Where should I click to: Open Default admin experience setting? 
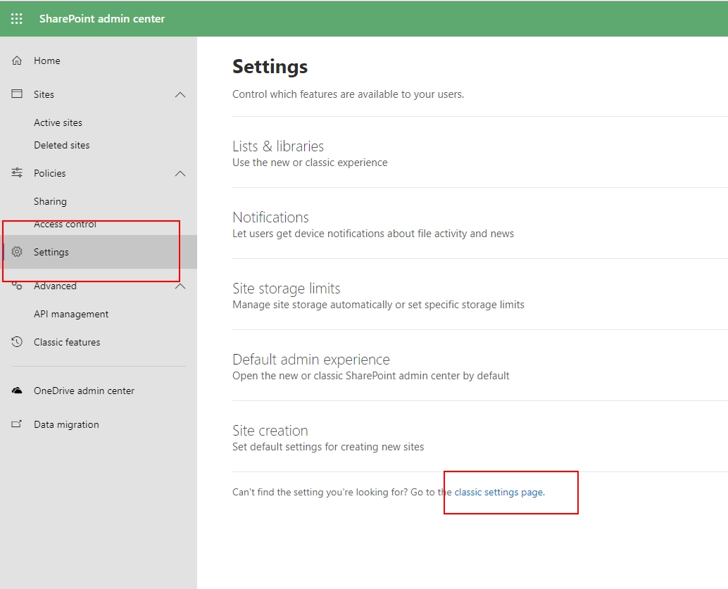[311, 360]
